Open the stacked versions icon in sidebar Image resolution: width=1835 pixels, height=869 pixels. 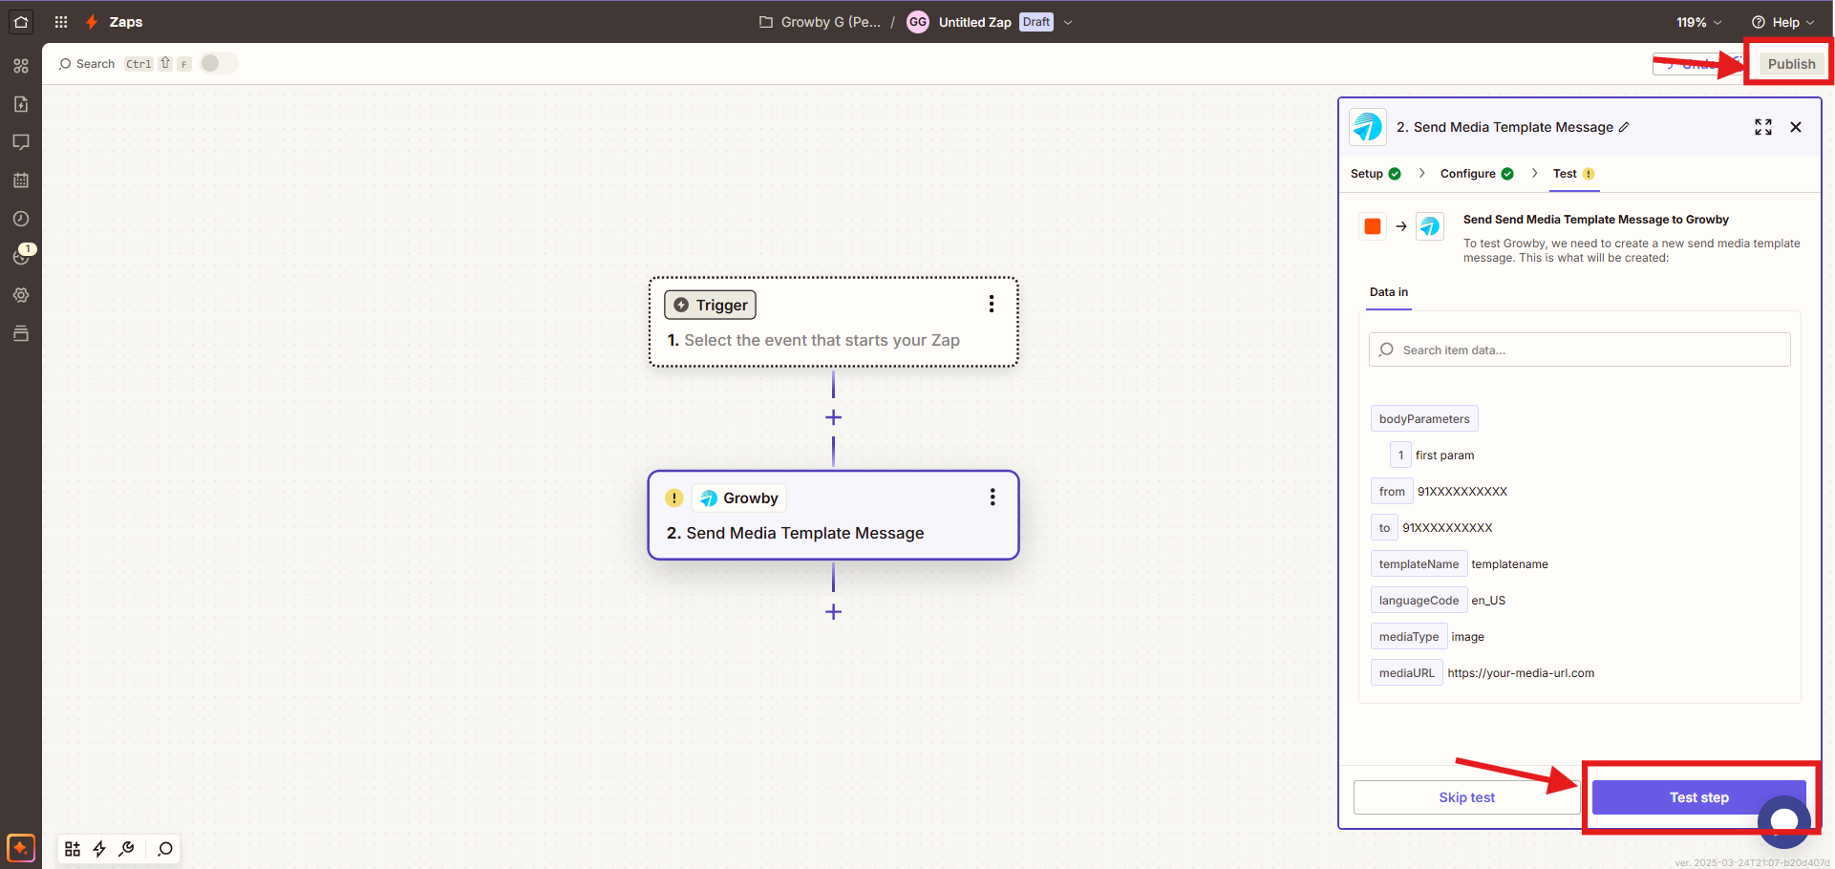tap(21, 333)
